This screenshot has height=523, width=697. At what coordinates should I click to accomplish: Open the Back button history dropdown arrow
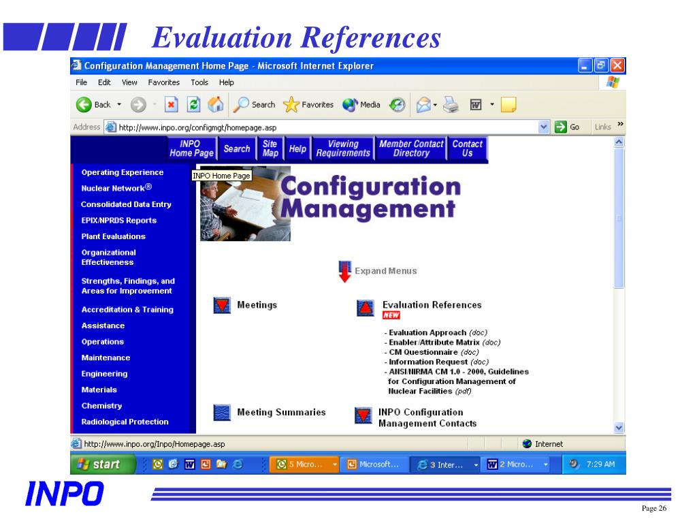(x=119, y=105)
